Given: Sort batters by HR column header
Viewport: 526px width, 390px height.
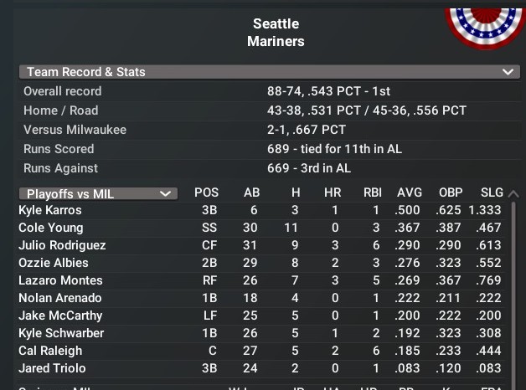Looking at the screenshot, I should tap(333, 193).
